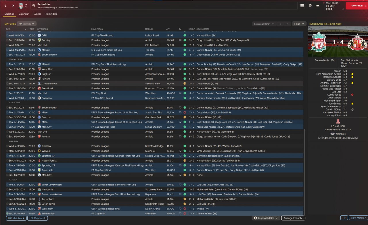Switch to the Matches tab
The height and width of the screenshot is (225, 368).
click(x=9, y=14)
